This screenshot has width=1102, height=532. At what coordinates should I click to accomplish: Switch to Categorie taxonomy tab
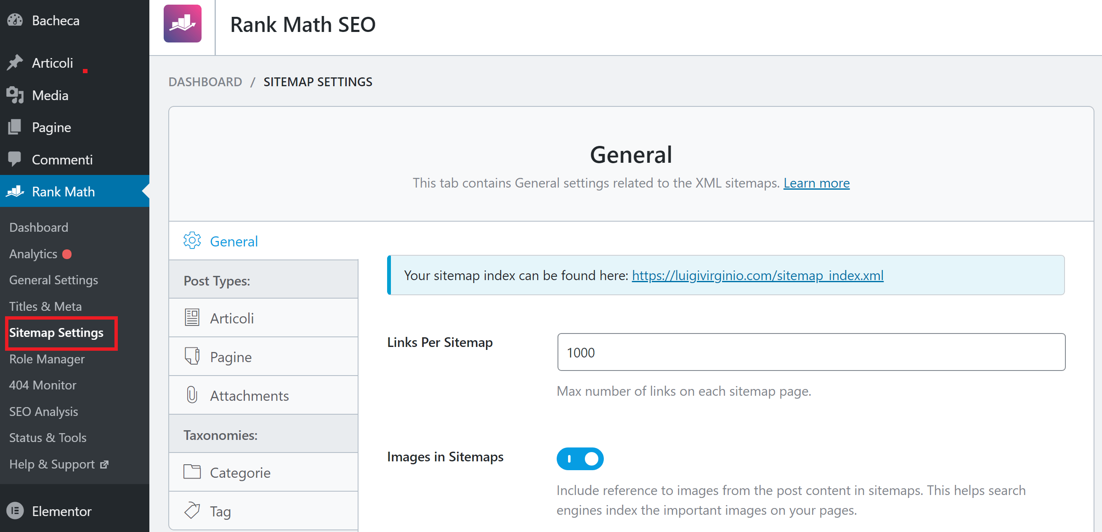[x=263, y=472]
